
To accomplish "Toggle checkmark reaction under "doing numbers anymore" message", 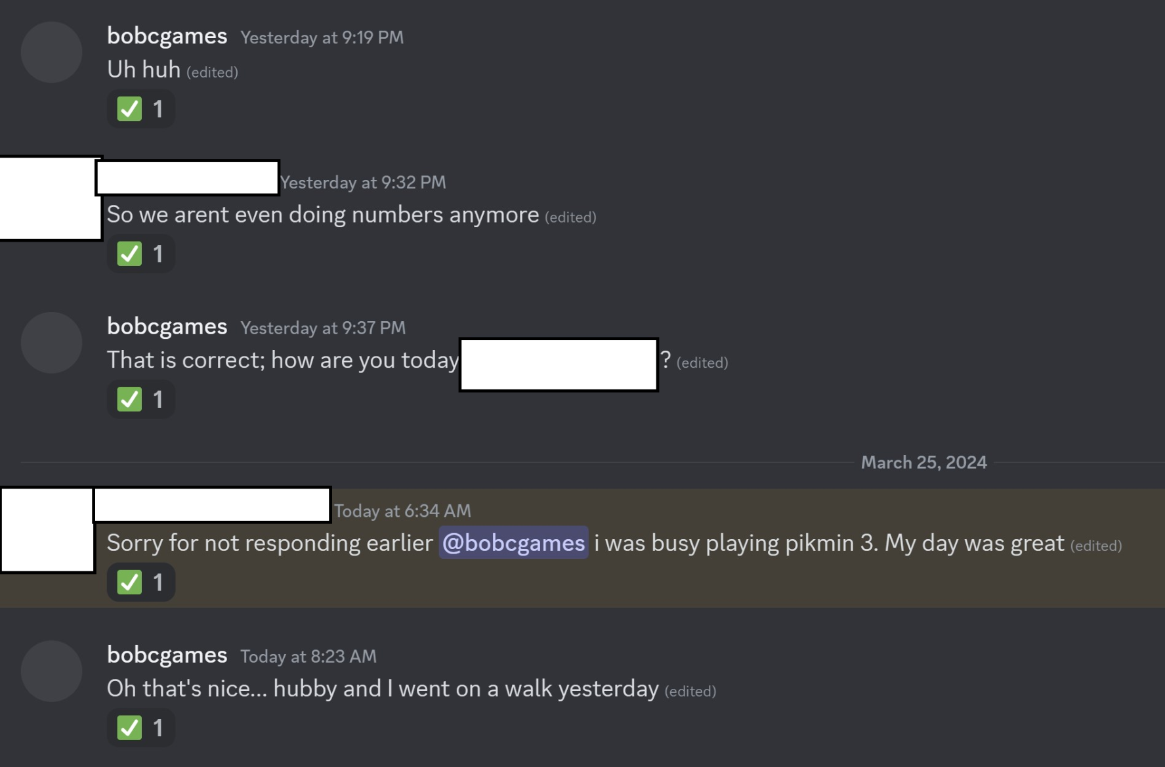I will 140,254.
